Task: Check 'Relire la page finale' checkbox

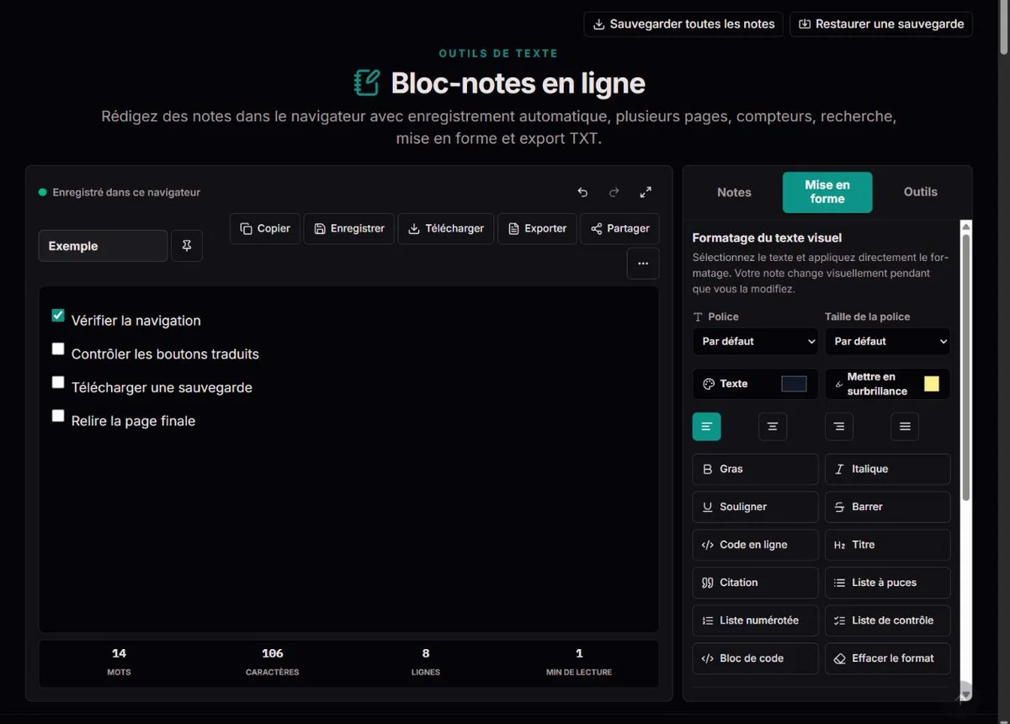Action: tap(58, 415)
